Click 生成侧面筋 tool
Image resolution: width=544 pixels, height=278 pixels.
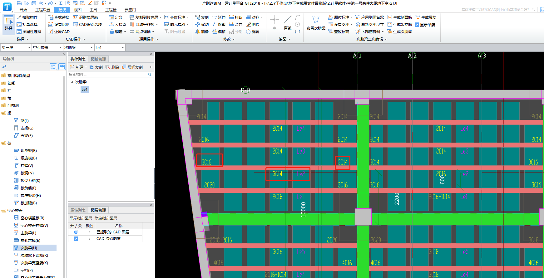click(400, 17)
